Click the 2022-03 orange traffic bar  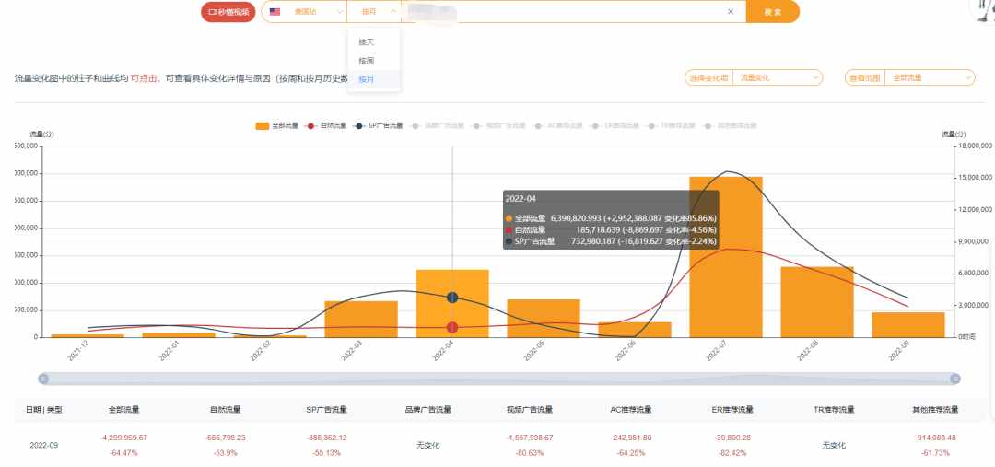(361, 319)
